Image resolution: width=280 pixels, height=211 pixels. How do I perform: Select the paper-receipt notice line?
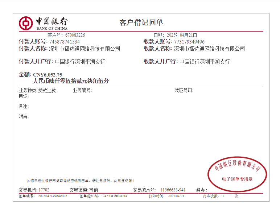pyautogui.click(x=81, y=181)
